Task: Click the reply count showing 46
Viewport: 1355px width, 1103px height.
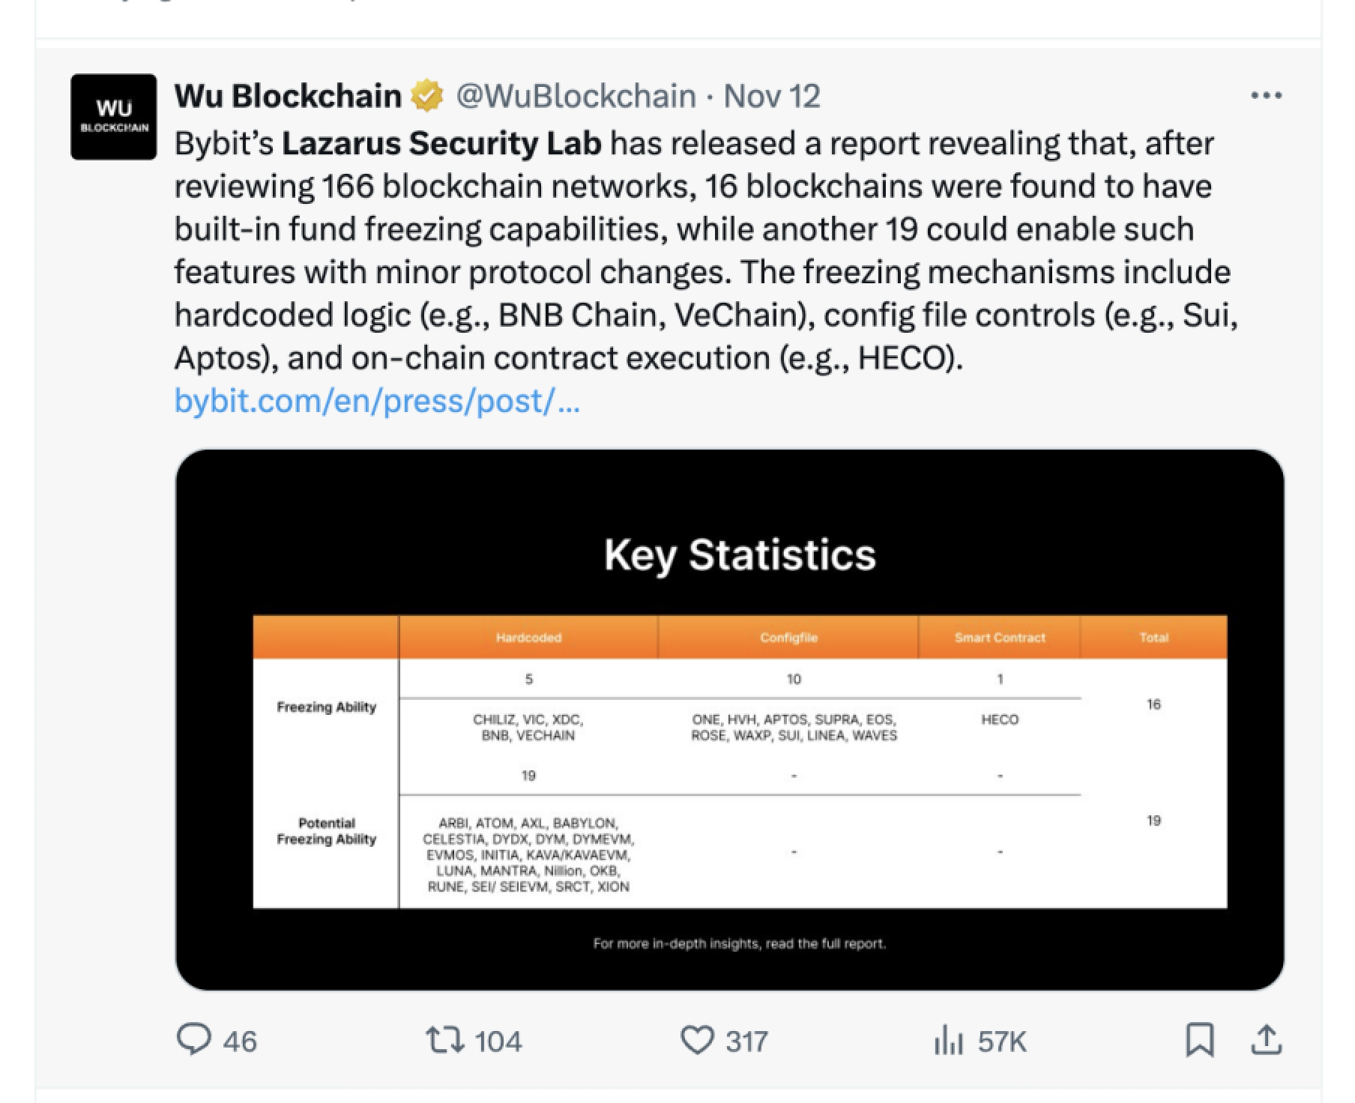Action: point(225,1041)
